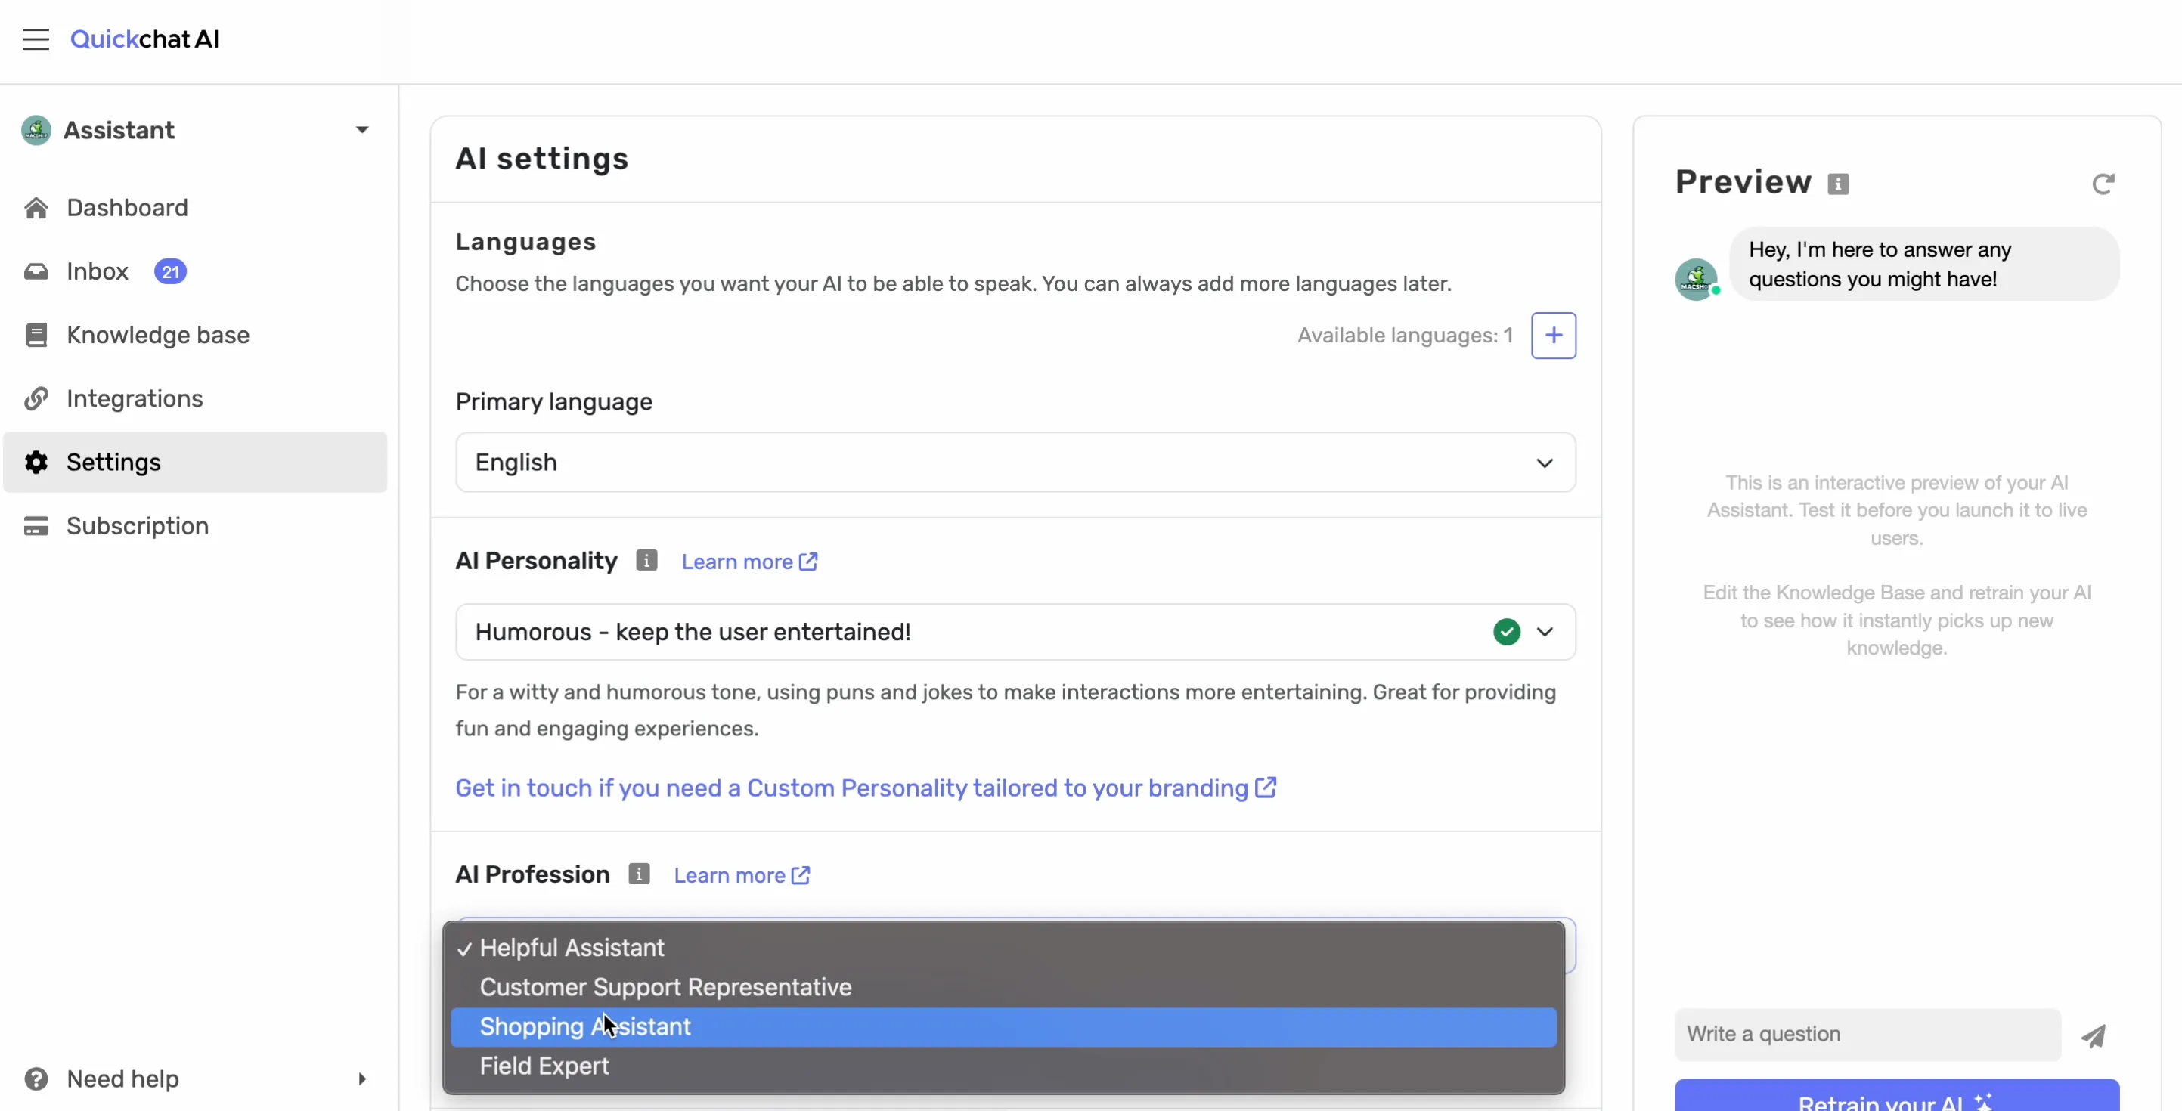This screenshot has height=1111, width=2182.
Task: Click the assistant avatar in Preview chat
Action: tap(1696, 279)
